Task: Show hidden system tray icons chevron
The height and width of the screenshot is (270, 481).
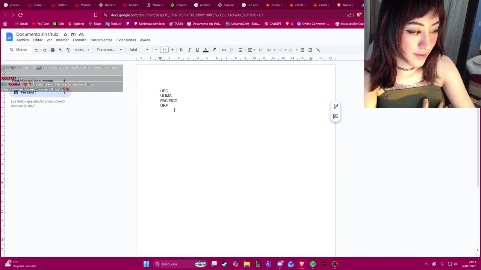Action: tap(426, 264)
